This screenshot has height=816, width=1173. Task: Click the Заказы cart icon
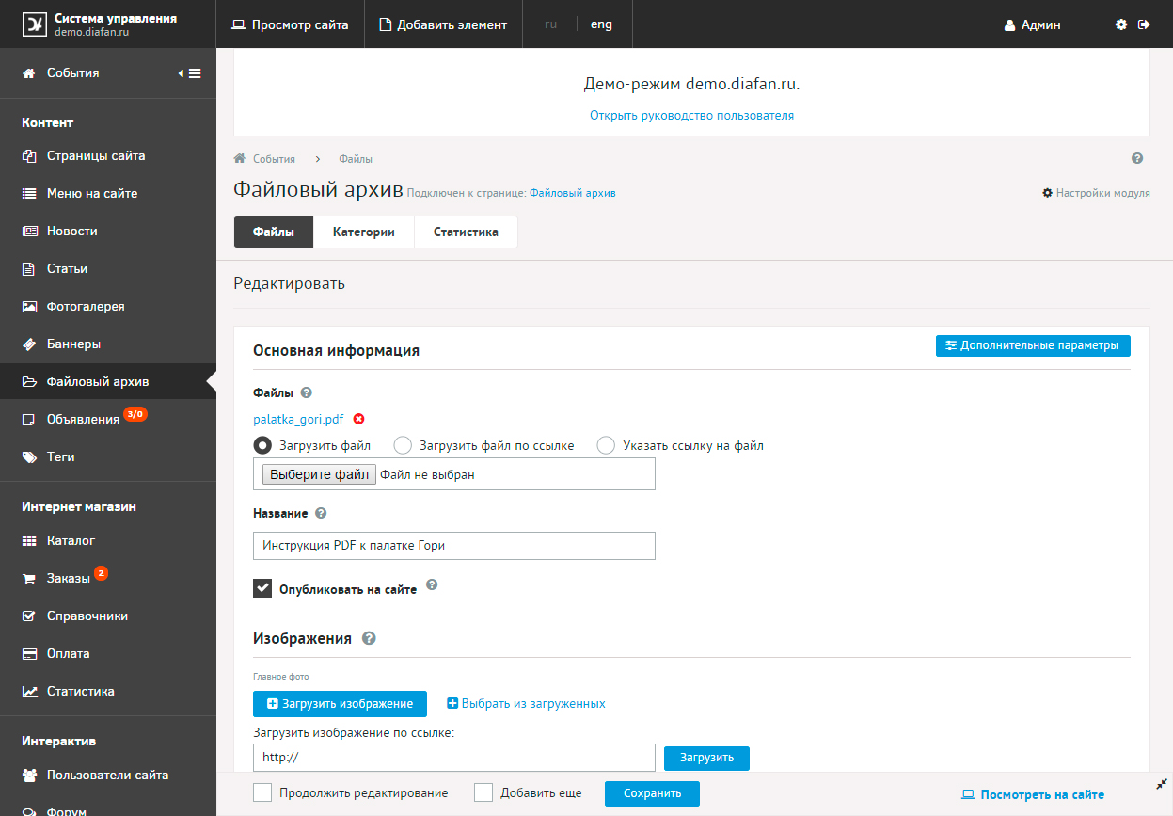pyautogui.click(x=29, y=579)
